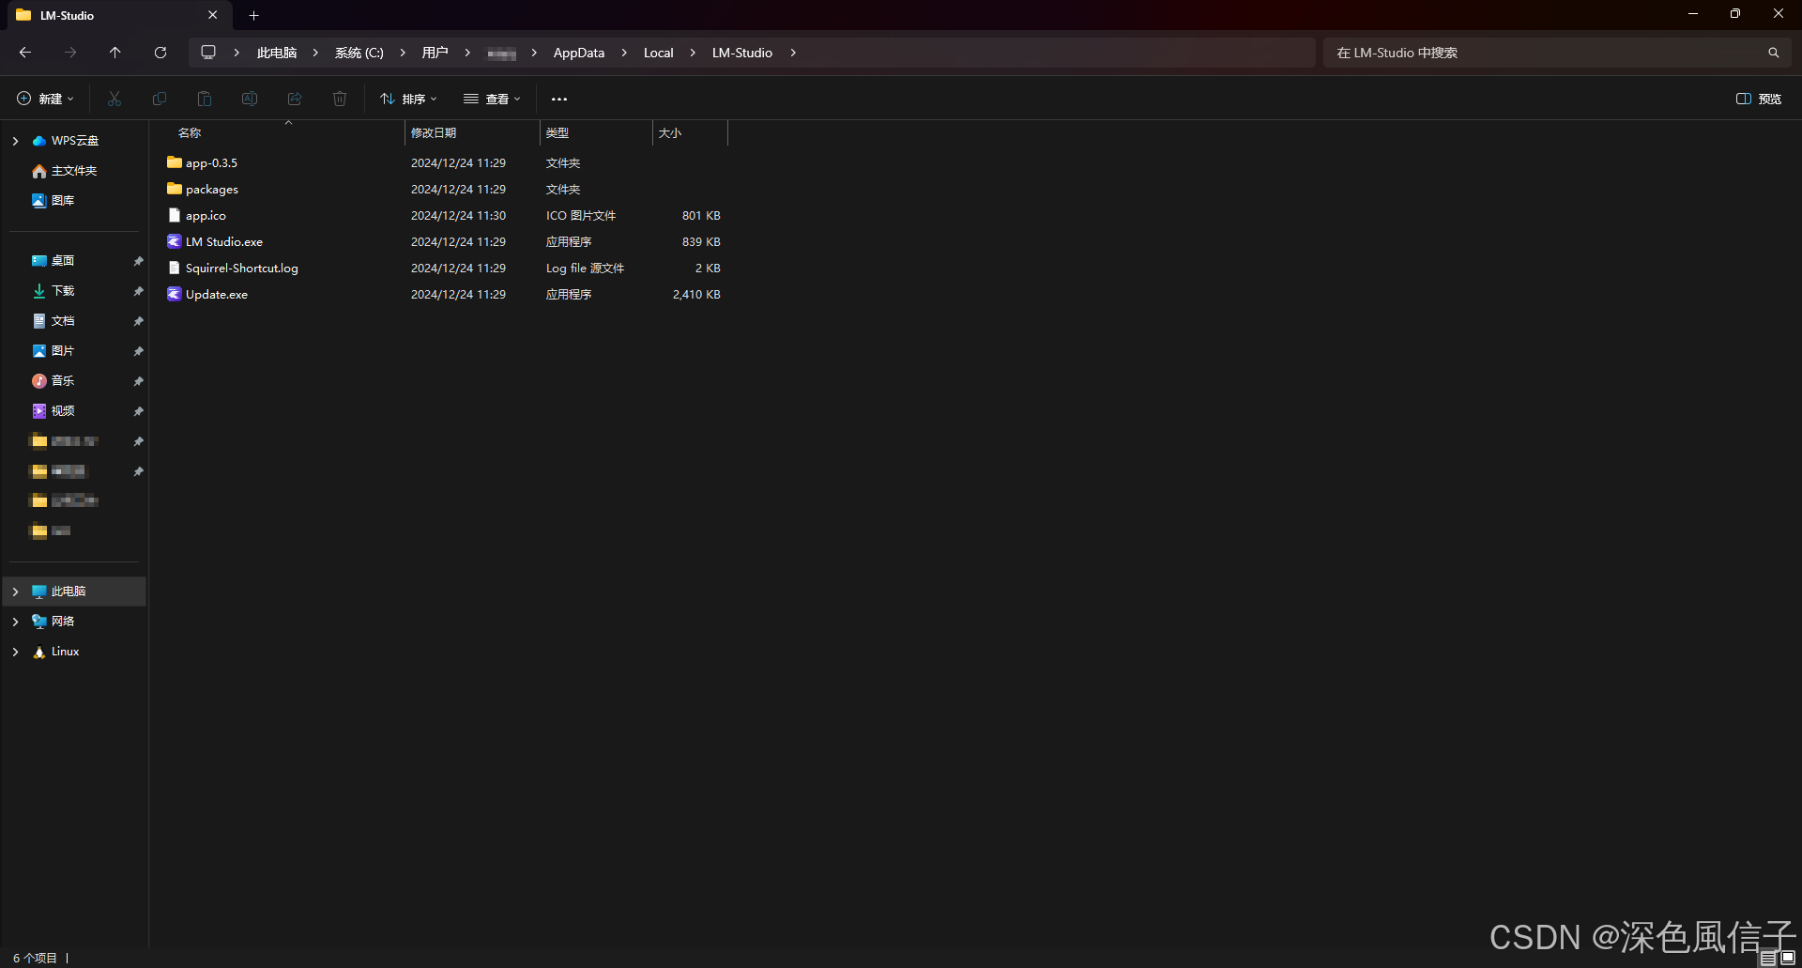Click 此电脑 in the address bar
The image size is (1802, 968).
pyautogui.click(x=277, y=53)
